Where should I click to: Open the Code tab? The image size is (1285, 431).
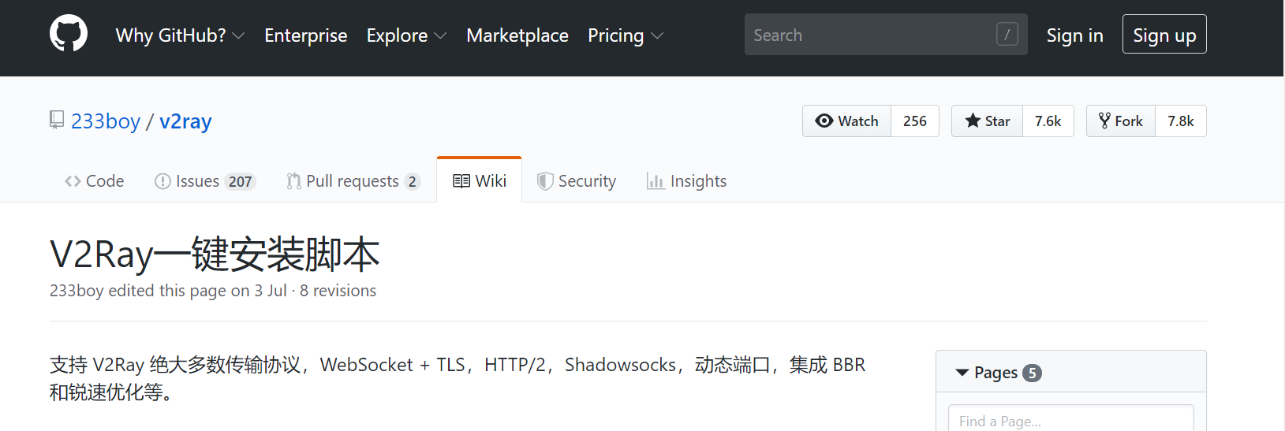pos(95,181)
